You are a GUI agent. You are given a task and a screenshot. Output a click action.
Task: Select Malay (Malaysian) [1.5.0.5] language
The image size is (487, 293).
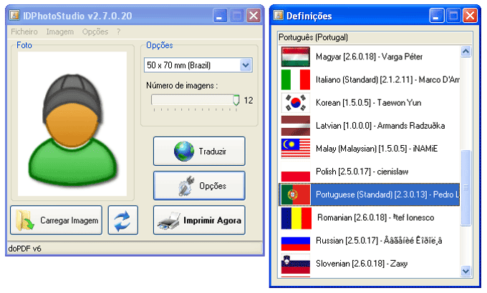point(369,149)
